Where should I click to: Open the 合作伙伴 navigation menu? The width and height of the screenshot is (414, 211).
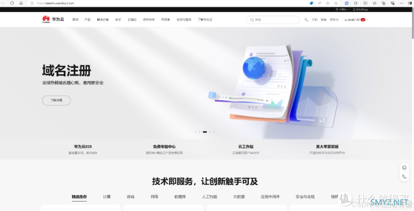coord(148,20)
